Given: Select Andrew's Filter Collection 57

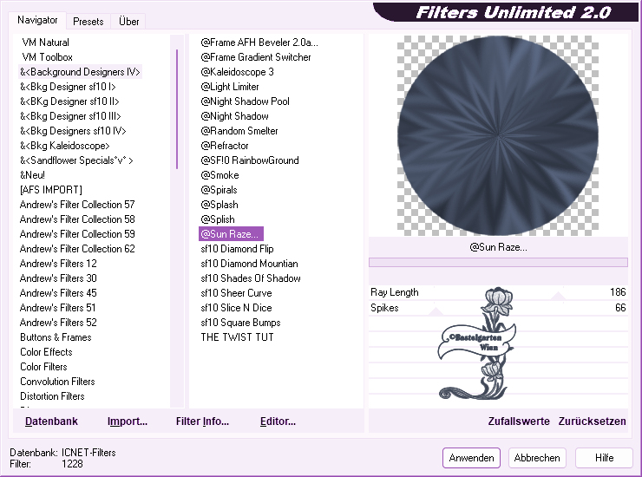Looking at the screenshot, I should 77,205.
